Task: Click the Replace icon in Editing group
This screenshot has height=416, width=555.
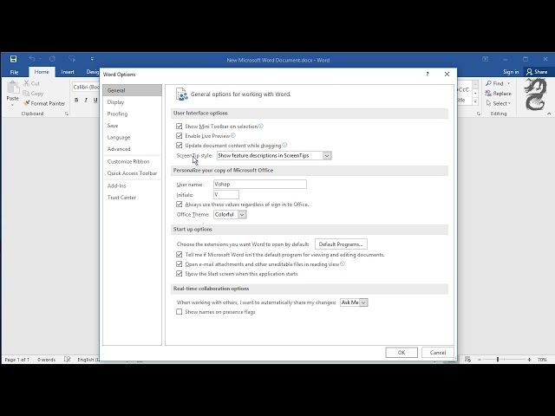Action: tap(488, 94)
